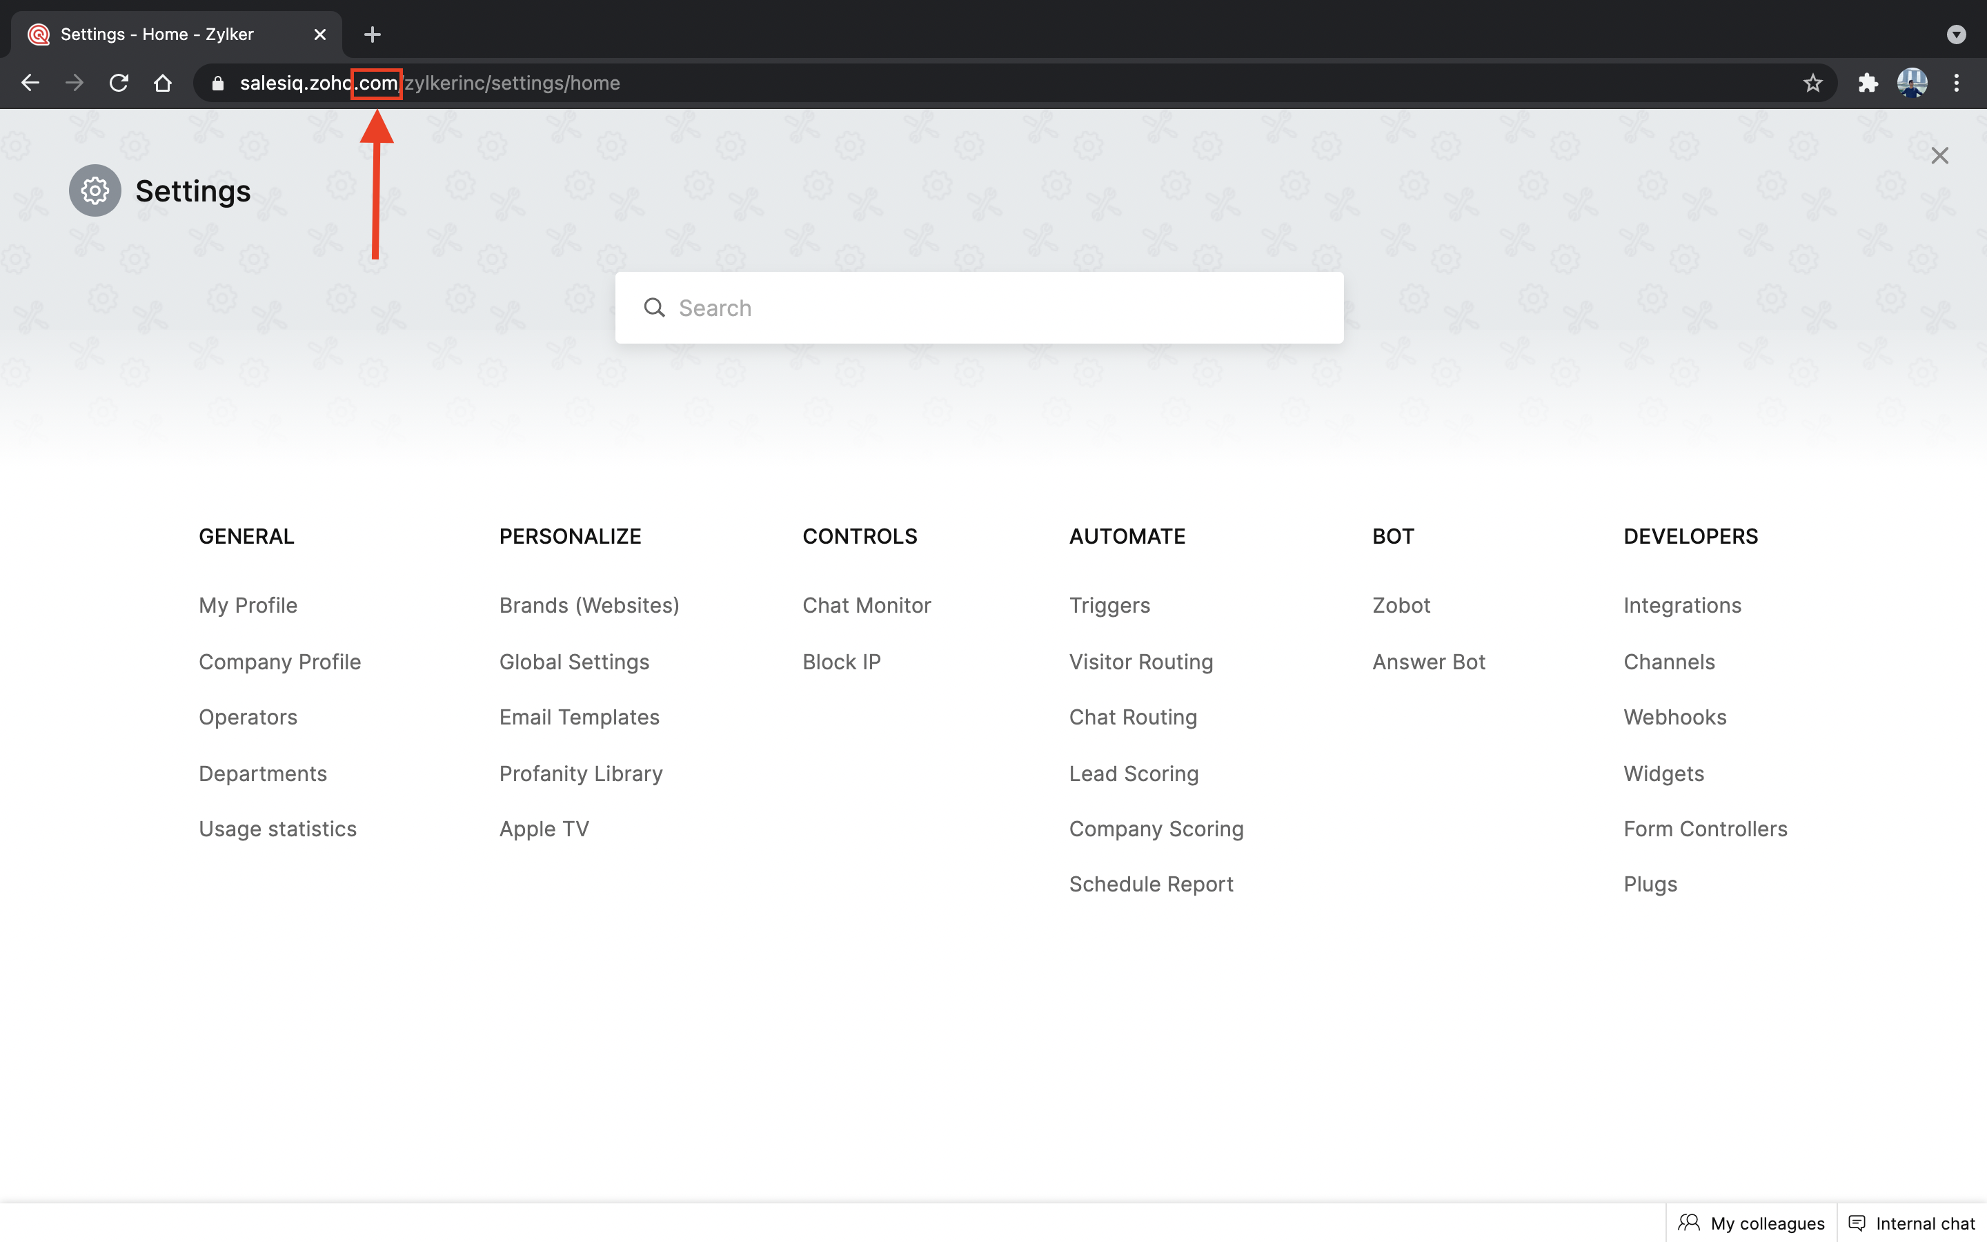Screen dimensions: 1987x1242
Task: Open Operators settings
Action: coord(248,718)
